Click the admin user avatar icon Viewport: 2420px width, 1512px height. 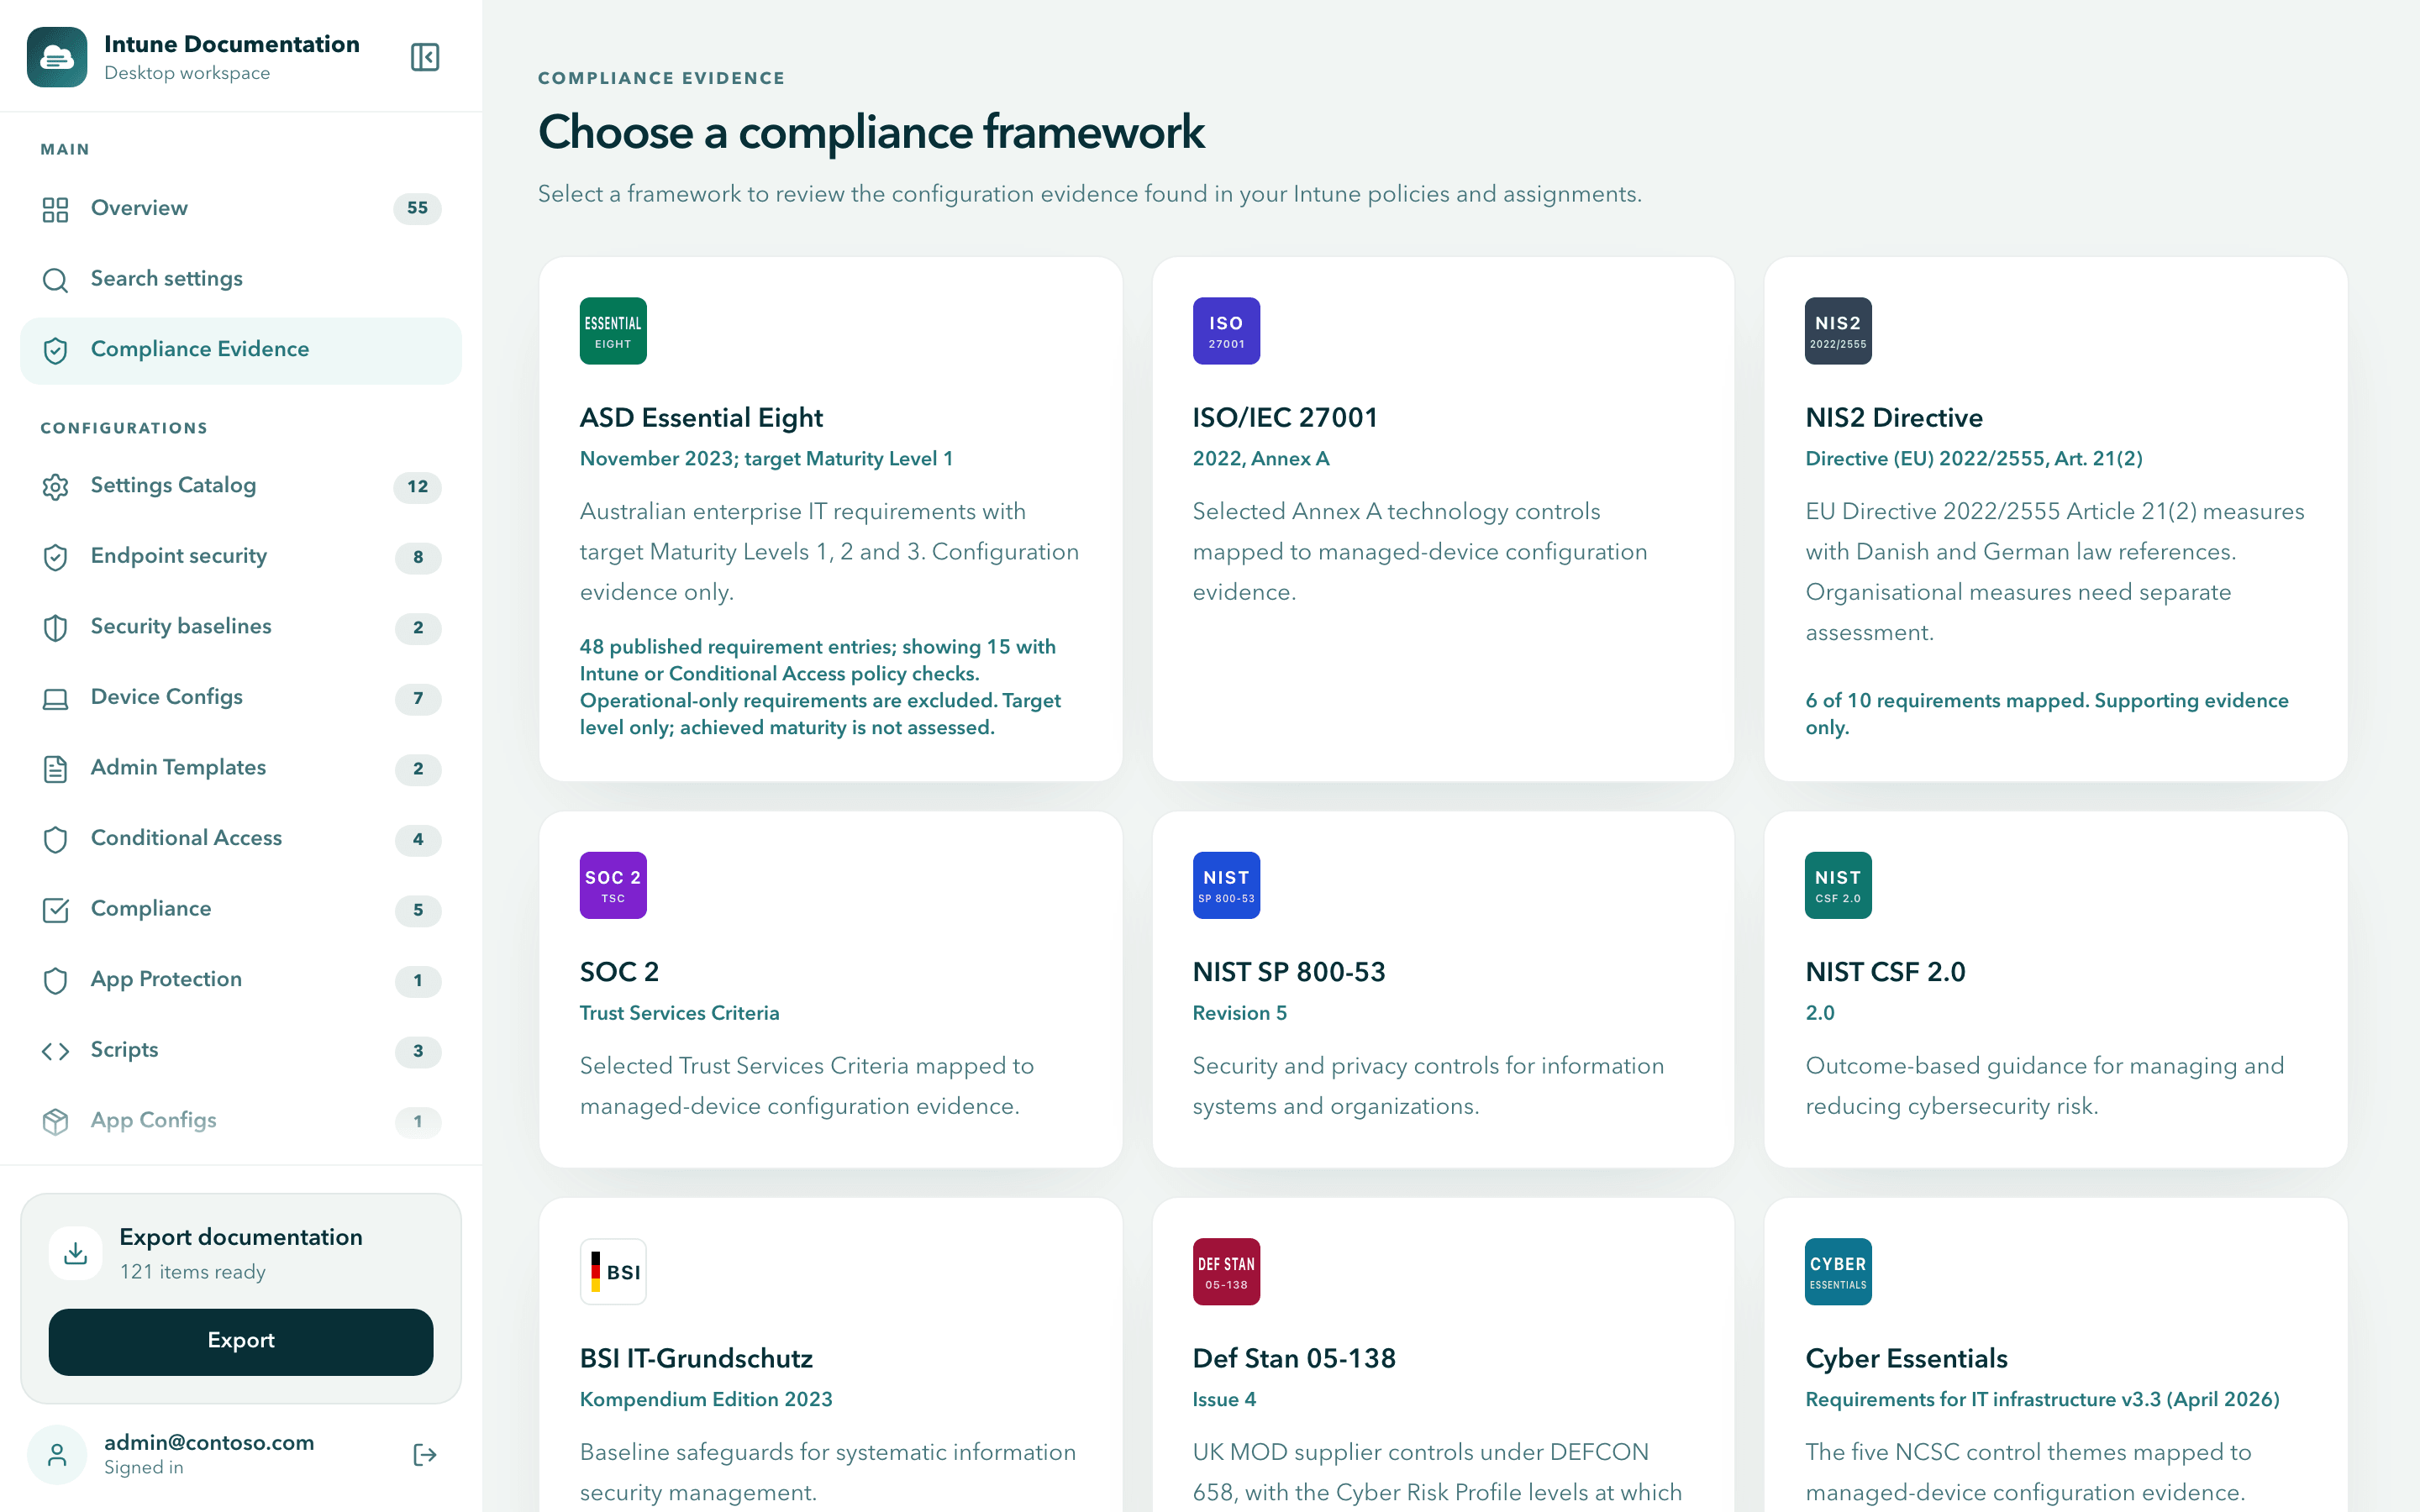57,1454
